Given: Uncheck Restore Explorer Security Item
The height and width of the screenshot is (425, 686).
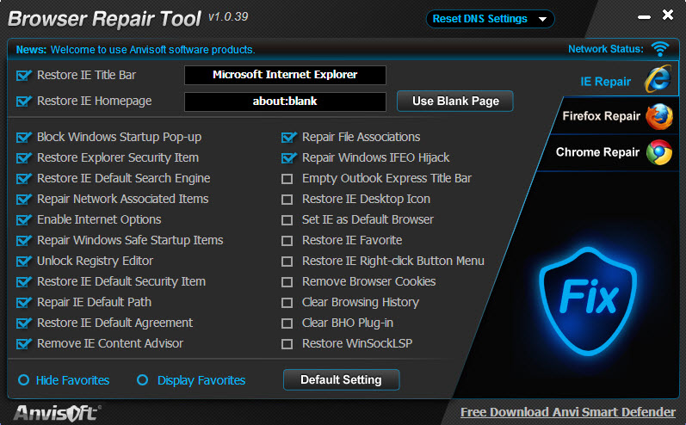Looking at the screenshot, I should tap(23, 157).
